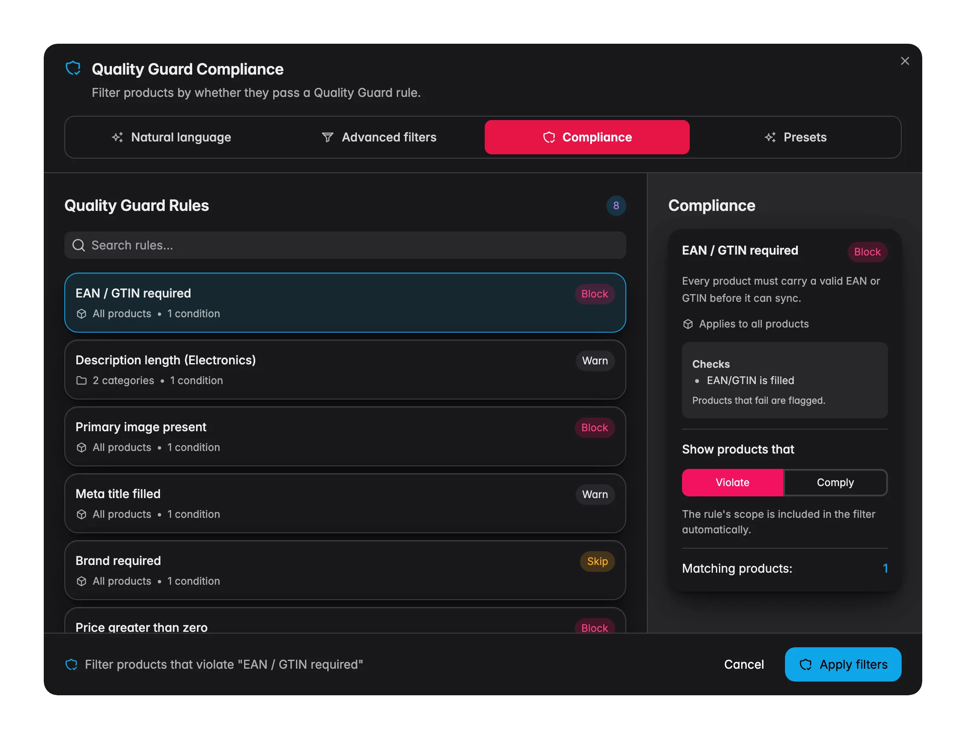Click the funnel icon on Advanced filters tab

tap(327, 137)
